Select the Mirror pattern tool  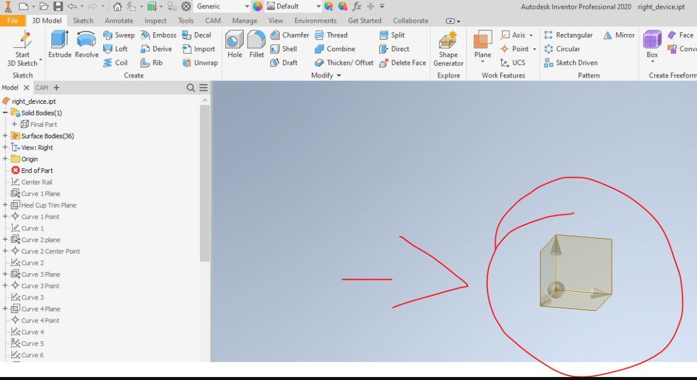619,35
